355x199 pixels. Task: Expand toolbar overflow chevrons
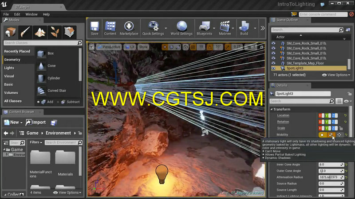click(262, 28)
